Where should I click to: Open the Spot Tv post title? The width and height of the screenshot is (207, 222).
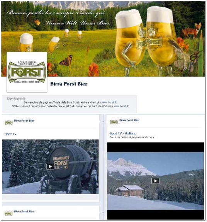coord(10,134)
